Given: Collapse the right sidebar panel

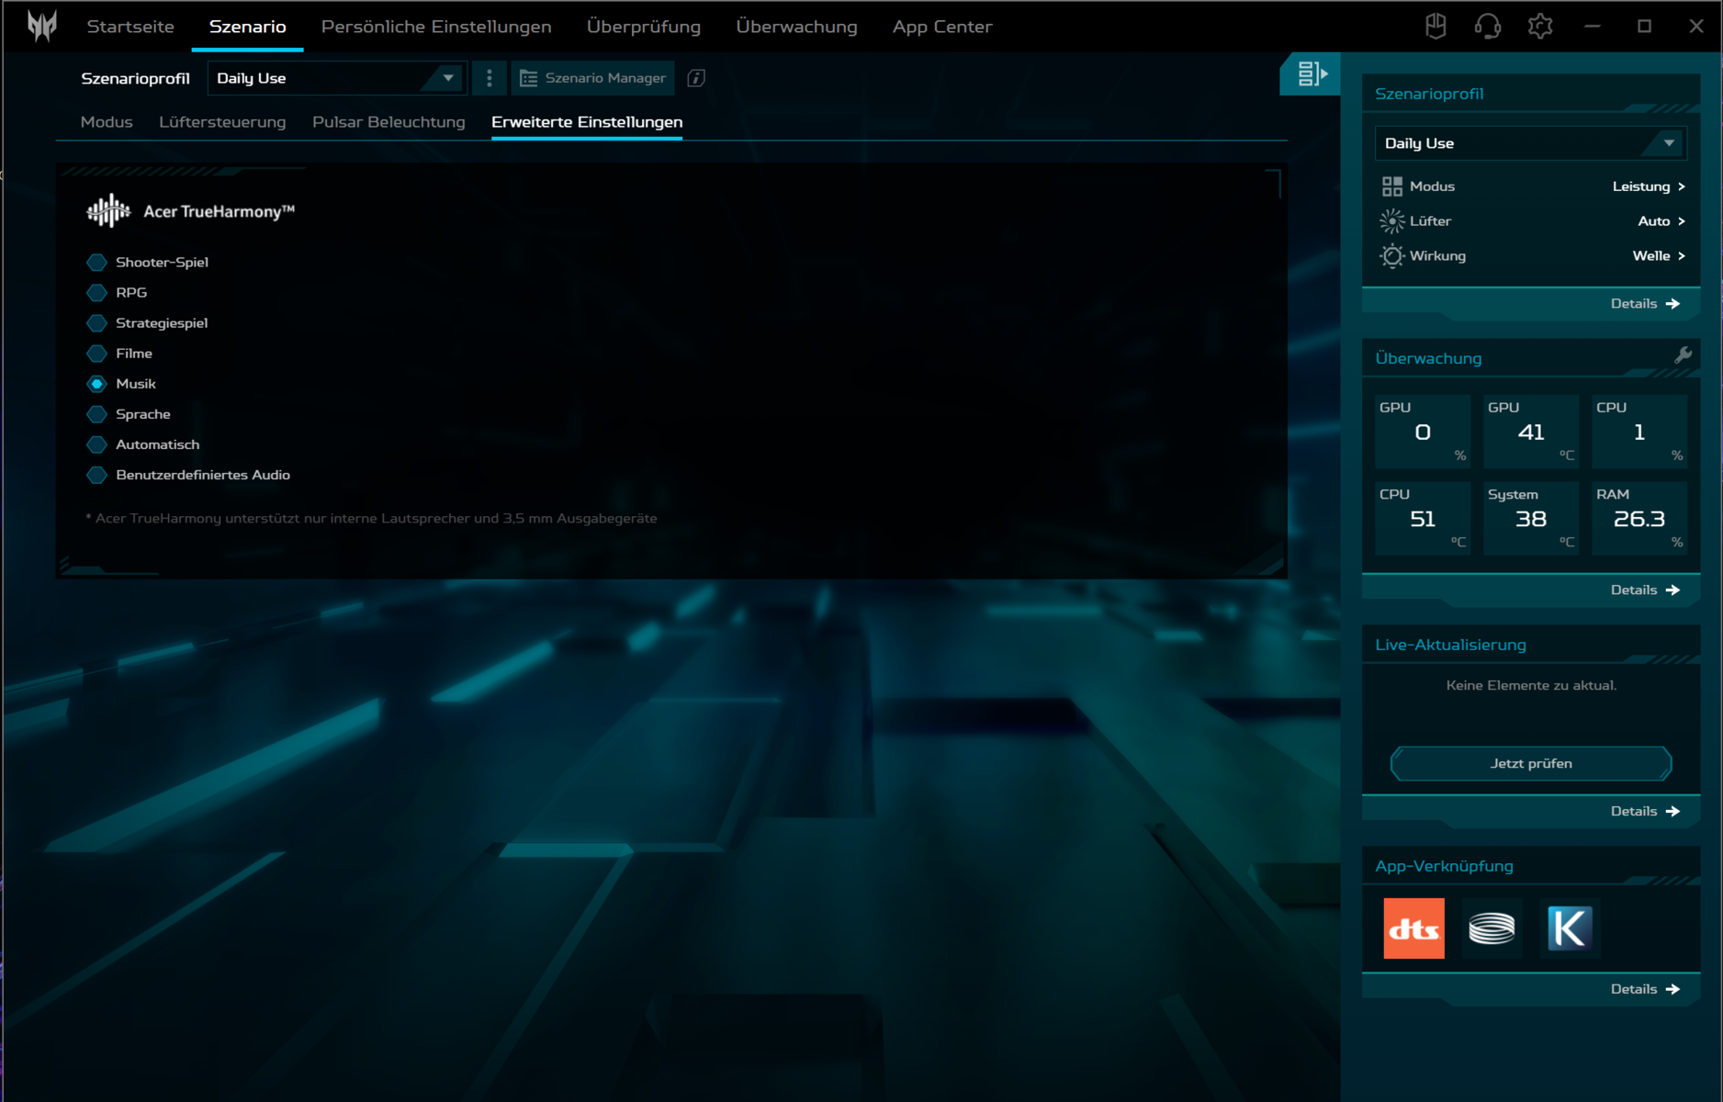Looking at the screenshot, I should pyautogui.click(x=1311, y=73).
